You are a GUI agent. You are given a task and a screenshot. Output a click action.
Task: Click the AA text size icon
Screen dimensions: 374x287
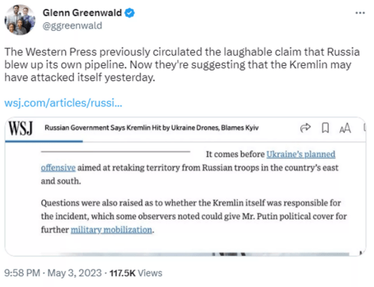tap(345, 128)
